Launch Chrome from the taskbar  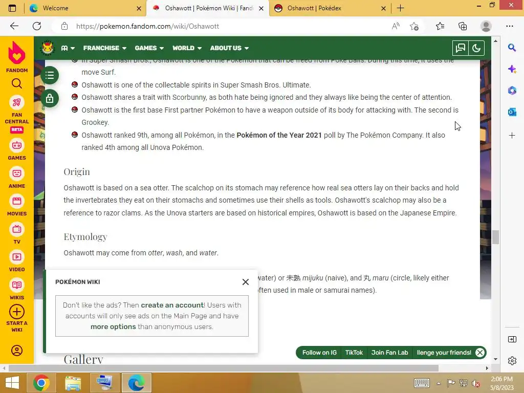point(41,383)
